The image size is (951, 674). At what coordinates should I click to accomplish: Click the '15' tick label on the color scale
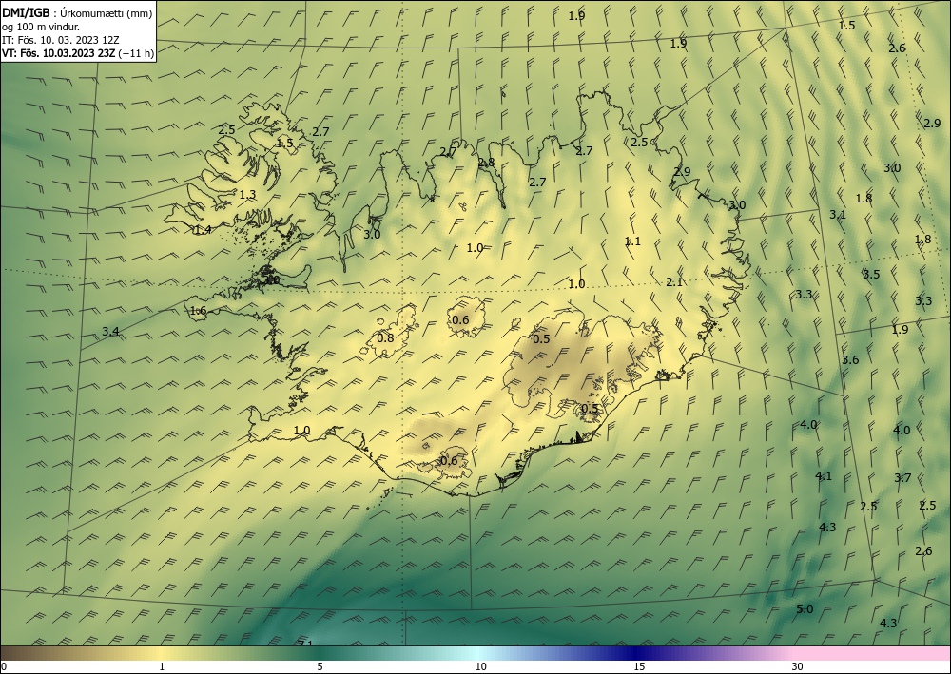pos(639,667)
